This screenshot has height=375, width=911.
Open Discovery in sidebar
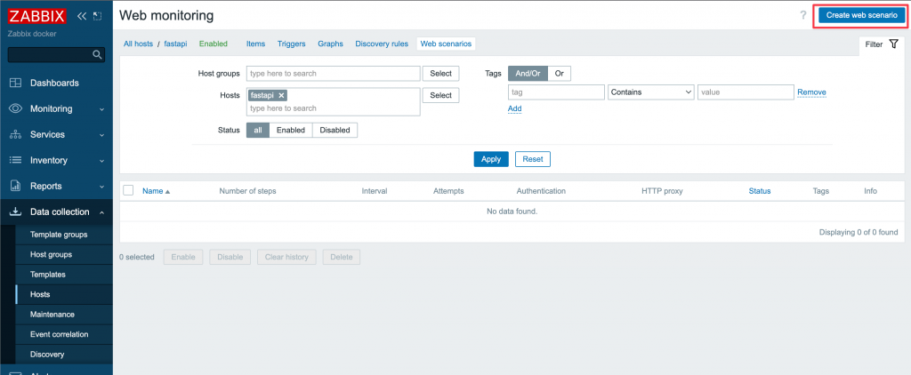[x=47, y=354]
